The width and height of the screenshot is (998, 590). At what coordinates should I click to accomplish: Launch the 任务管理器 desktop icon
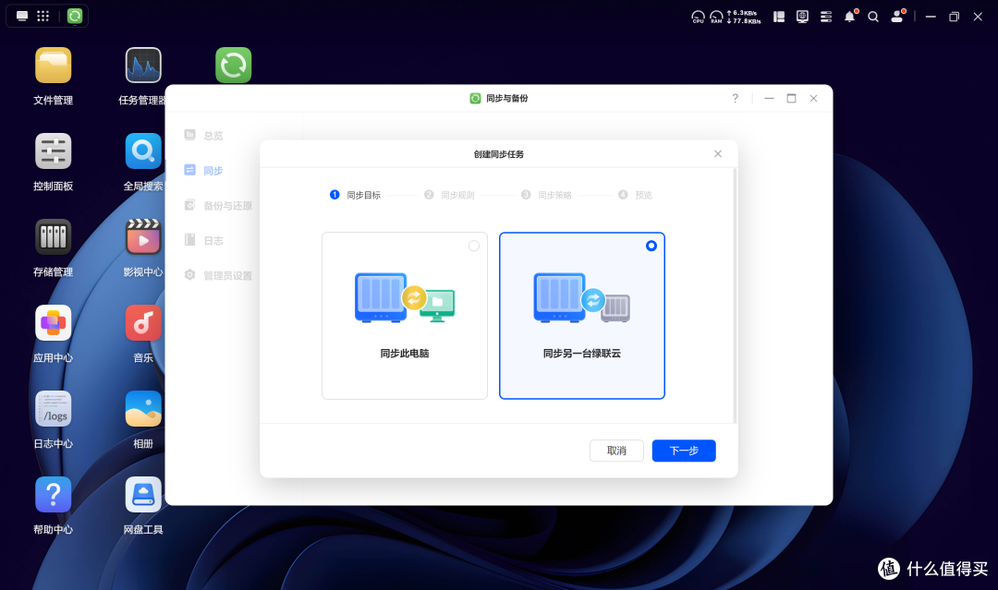tap(143, 66)
